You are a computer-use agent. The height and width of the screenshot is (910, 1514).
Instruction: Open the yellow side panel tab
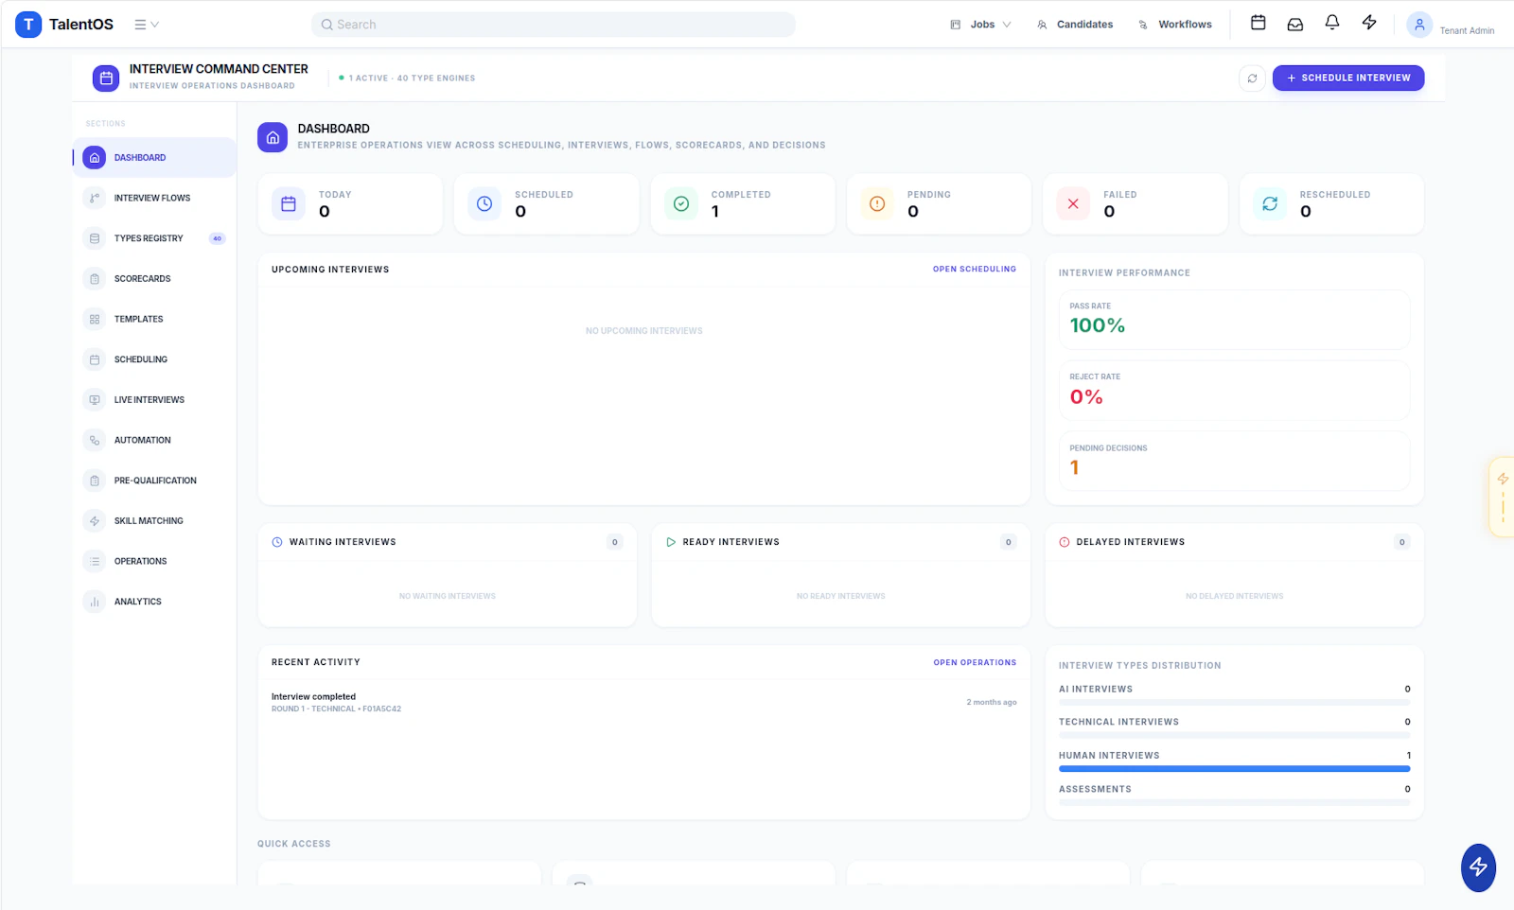(x=1502, y=498)
